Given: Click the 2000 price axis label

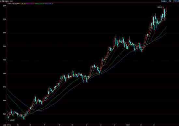Looking at the screenshot, I should click(x=5, y=46).
